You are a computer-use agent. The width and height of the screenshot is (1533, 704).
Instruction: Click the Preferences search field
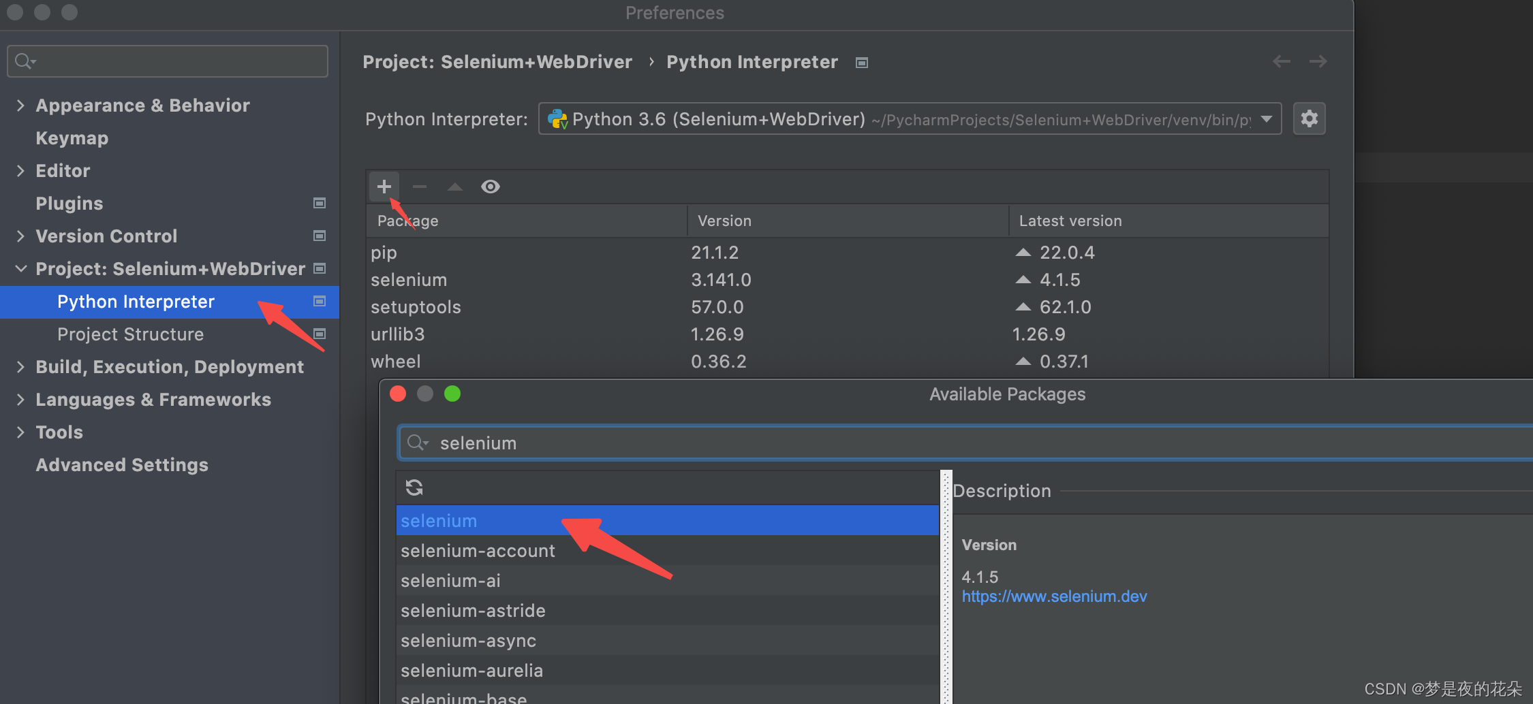pos(168,61)
